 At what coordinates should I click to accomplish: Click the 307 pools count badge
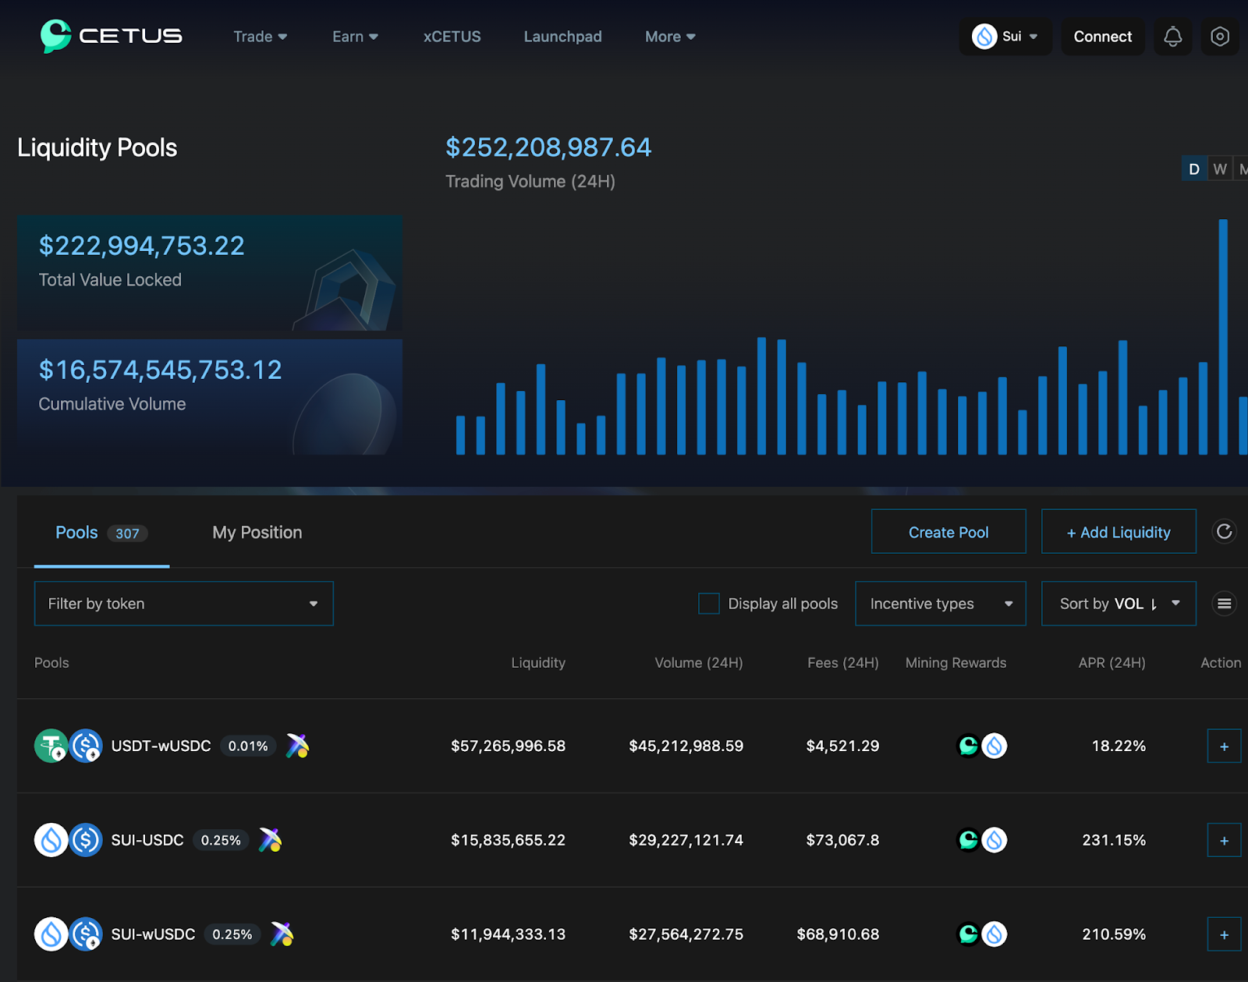coord(127,534)
